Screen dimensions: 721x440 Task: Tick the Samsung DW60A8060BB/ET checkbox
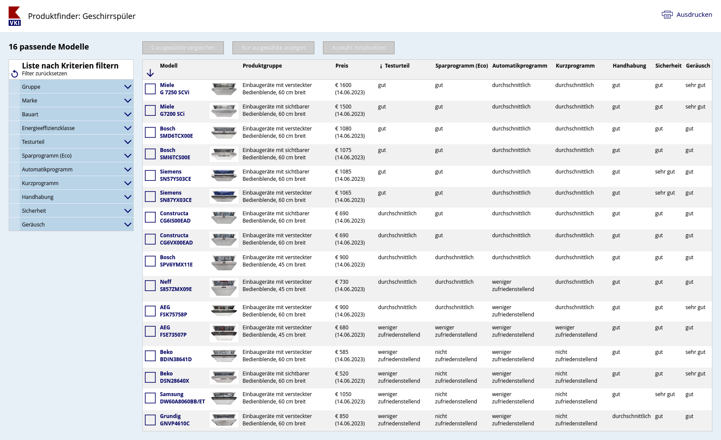coord(150,398)
